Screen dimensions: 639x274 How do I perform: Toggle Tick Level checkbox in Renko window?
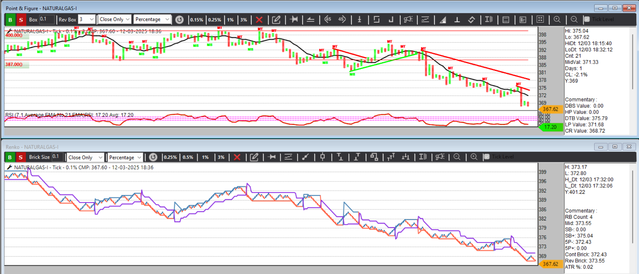(x=487, y=157)
